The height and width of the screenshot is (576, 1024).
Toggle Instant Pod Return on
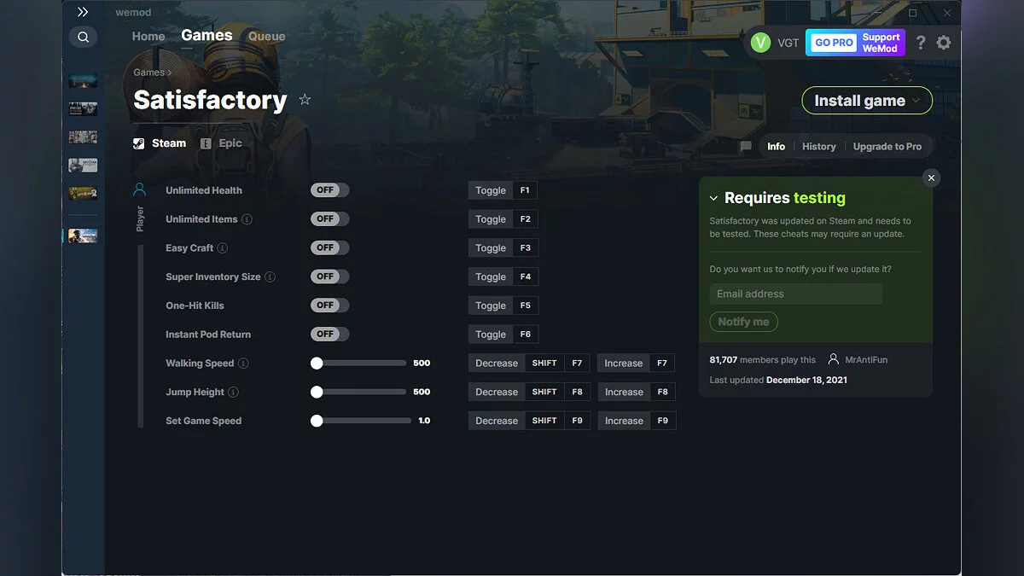[x=329, y=335]
